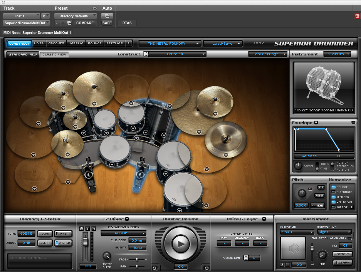Screen dimensions: 361x272
Task: Open the factory default preset dropdown
Action: coord(76,16)
